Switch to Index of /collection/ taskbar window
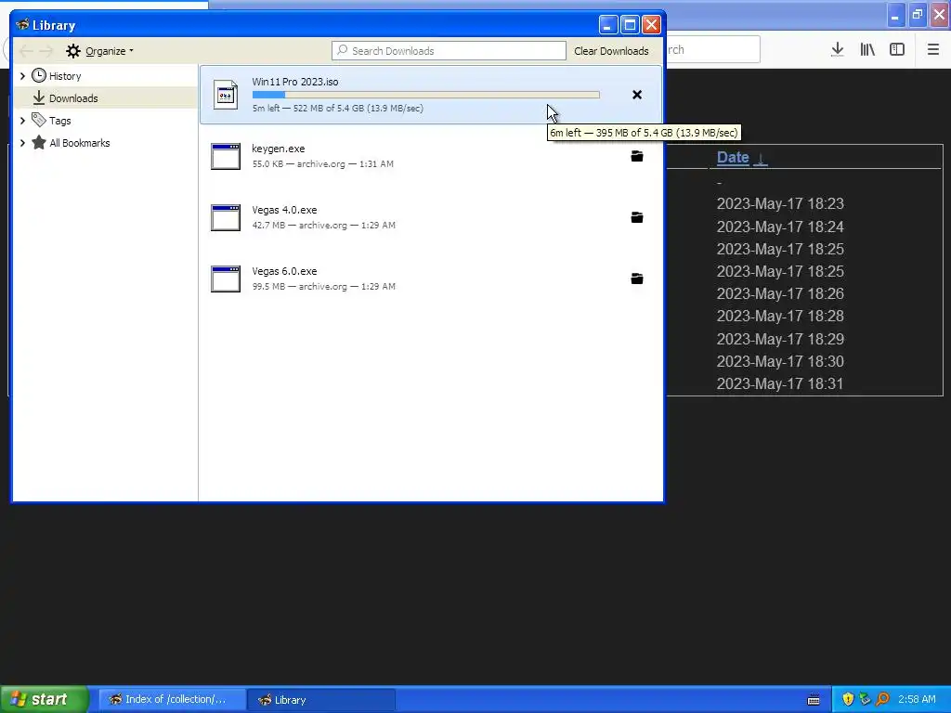 pos(172,699)
